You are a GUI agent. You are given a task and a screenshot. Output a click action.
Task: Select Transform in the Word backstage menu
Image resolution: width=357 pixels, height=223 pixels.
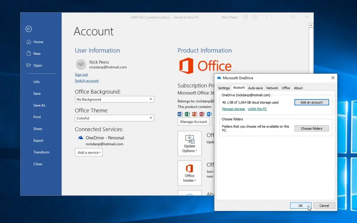(41, 152)
